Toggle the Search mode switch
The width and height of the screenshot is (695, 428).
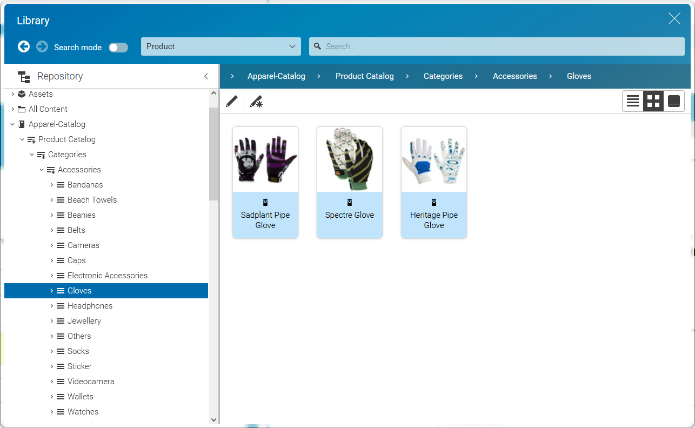pos(118,47)
